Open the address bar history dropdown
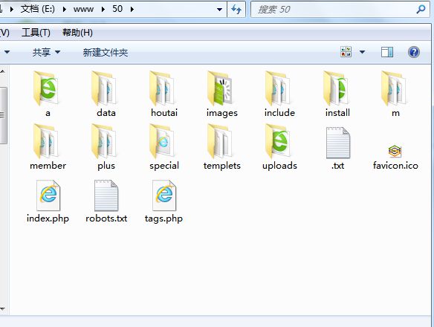Image resolution: width=434 pixels, height=327 pixels. 219,10
